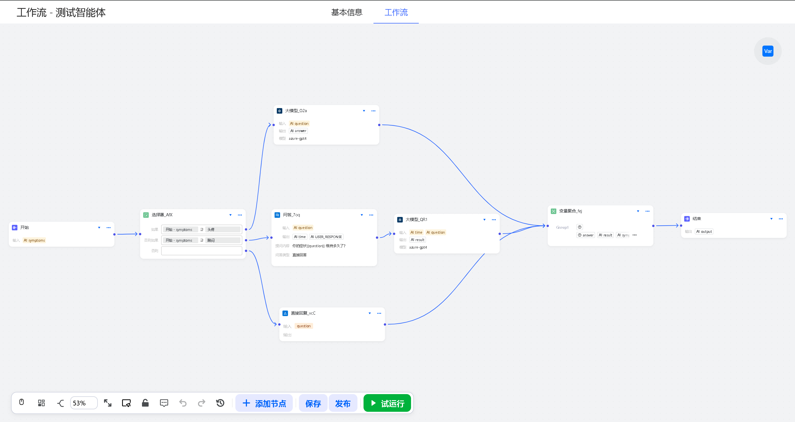Toggle the edge line style icon

(x=60, y=403)
